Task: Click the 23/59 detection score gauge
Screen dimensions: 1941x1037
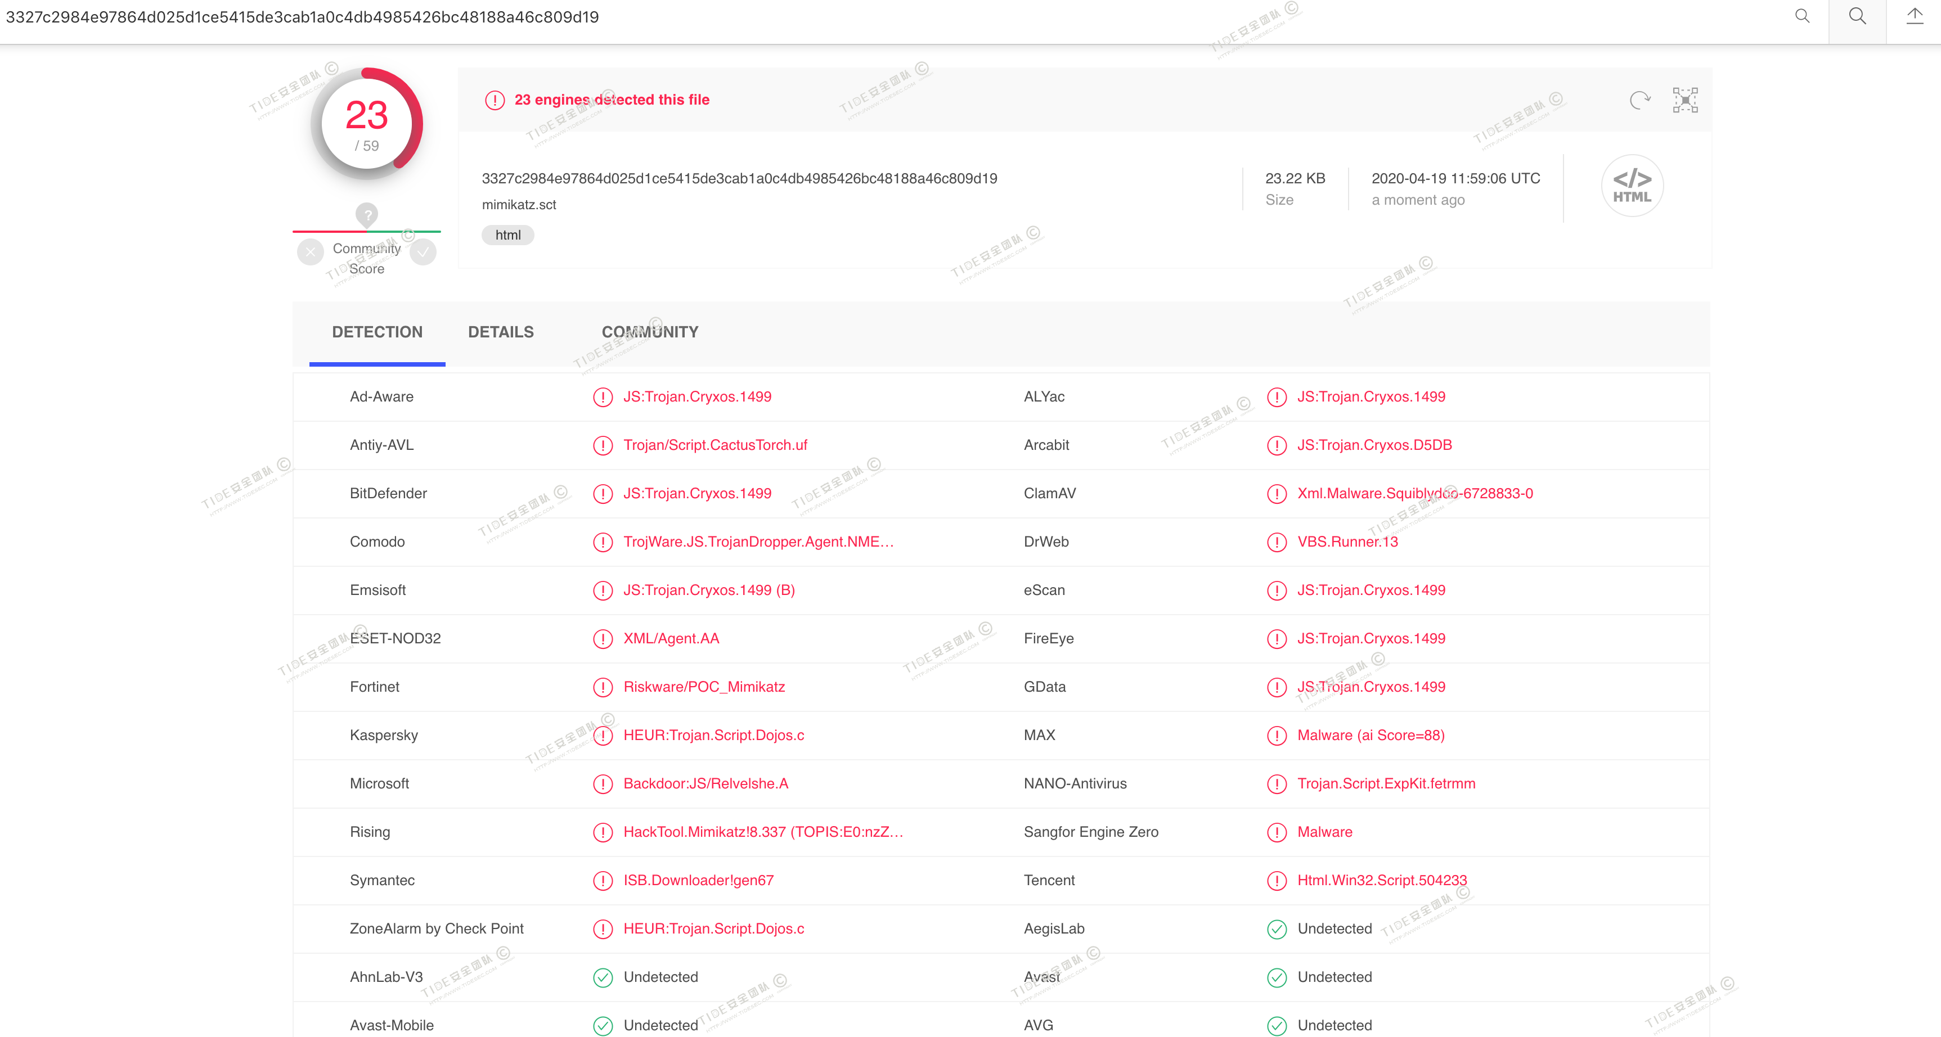Action: pos(367,124)
